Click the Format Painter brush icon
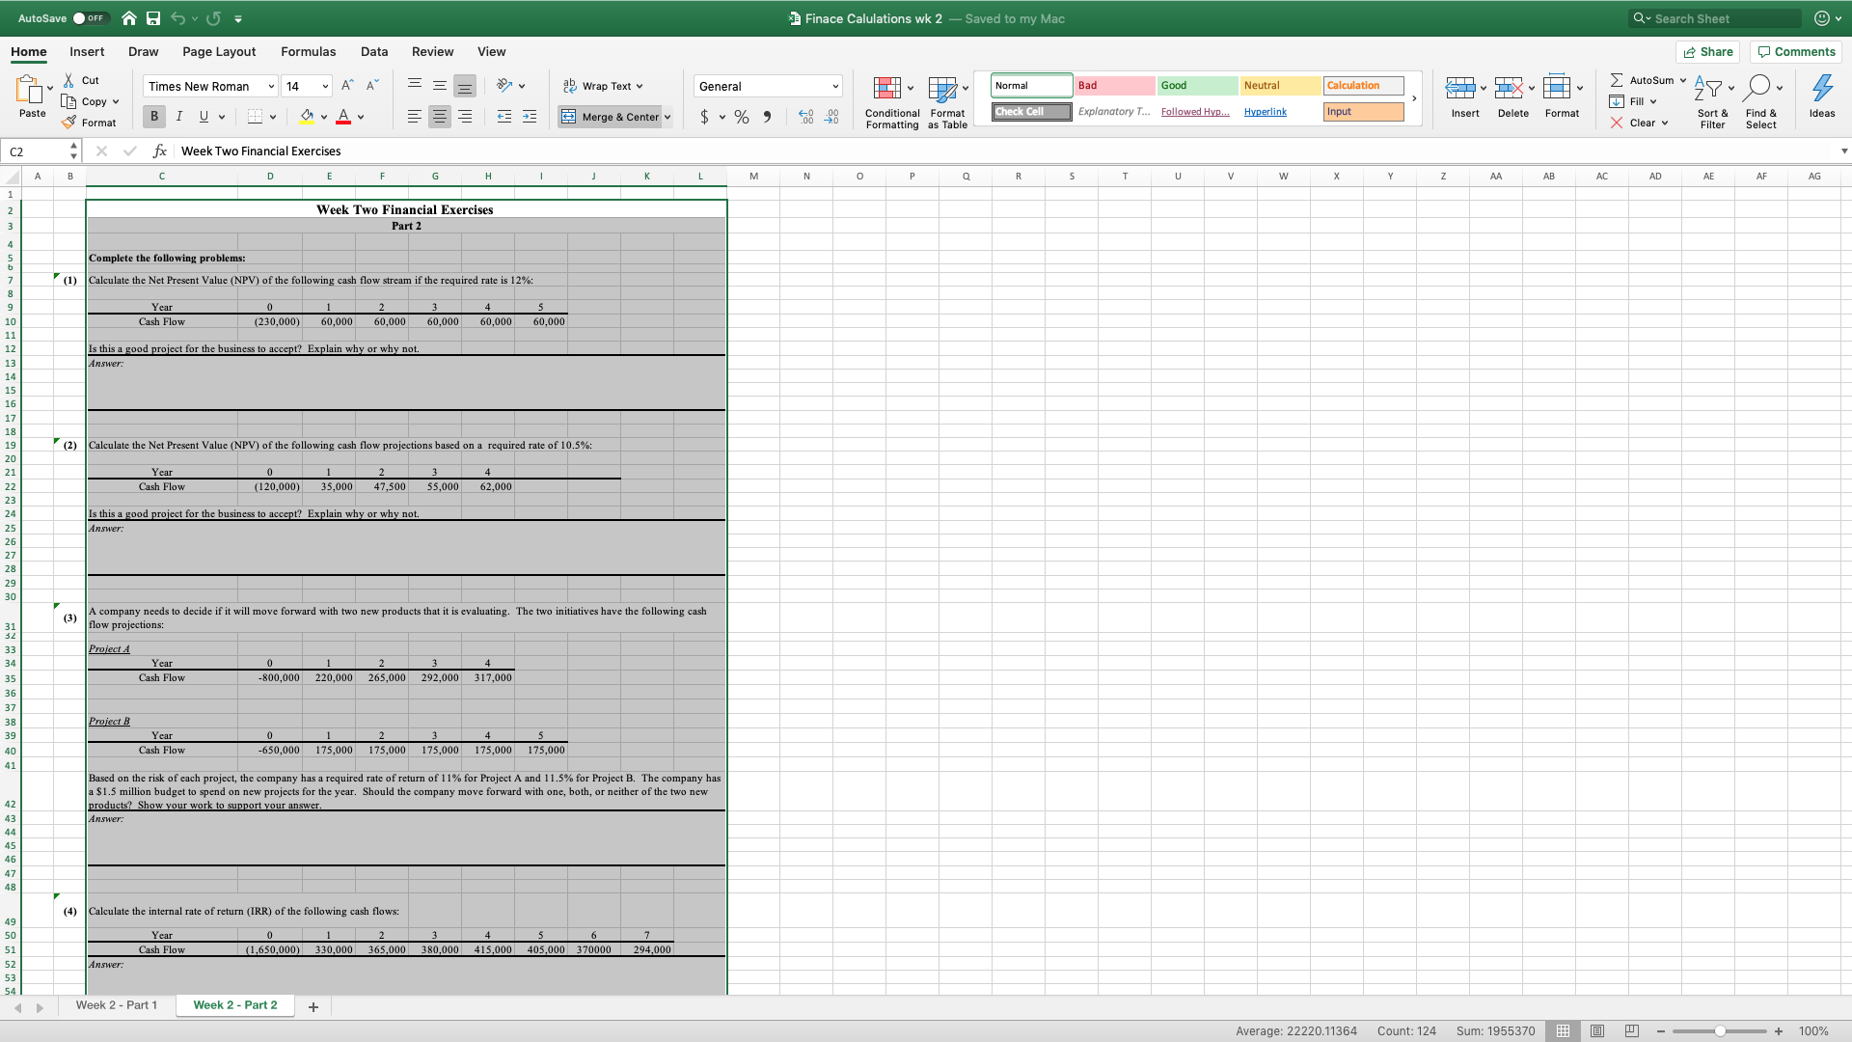The height and width of the screenshot is (1042, 1852). pos(69,123)
